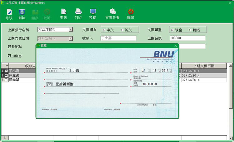Tick the checkbox for row 郭學華
This screenshot has height=142, width=234.
coord(6,80)
